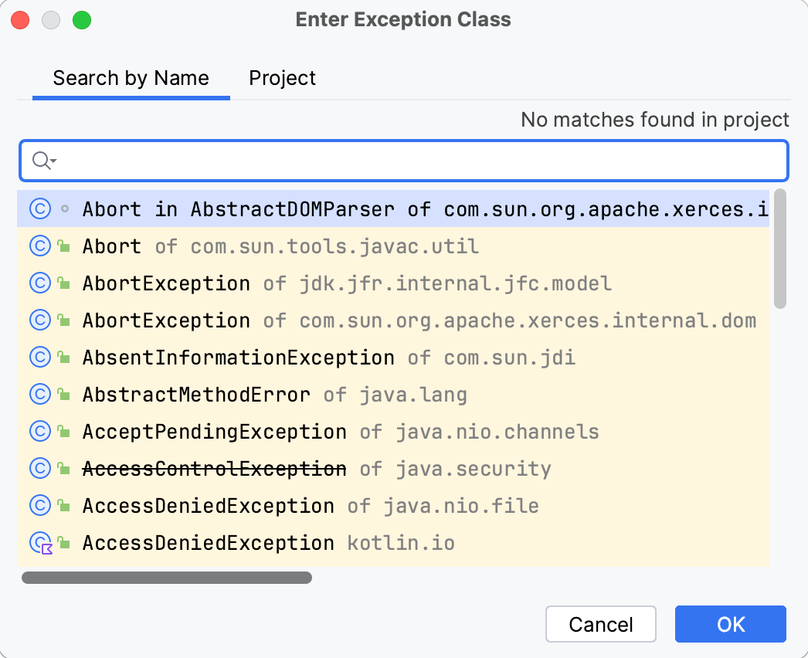Click class icon beside Abort in AbstractDOMParser
This screenshot has width=808, height=658.
(x=40, y=209)
